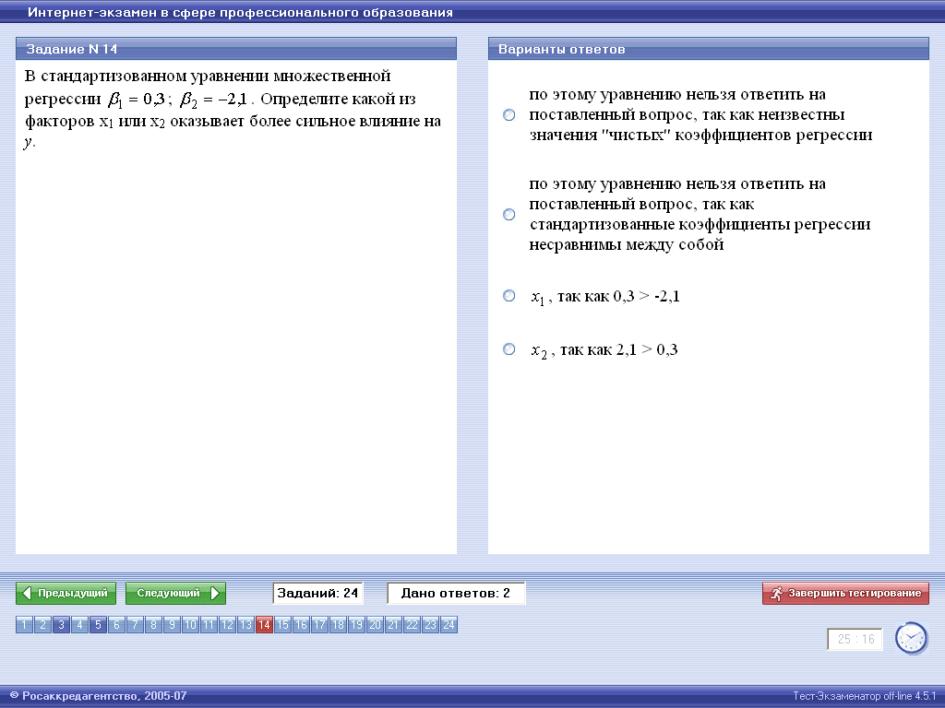
Task: Go to next question with Следующий
Action: pyautogui.click(x=175, y=593)
